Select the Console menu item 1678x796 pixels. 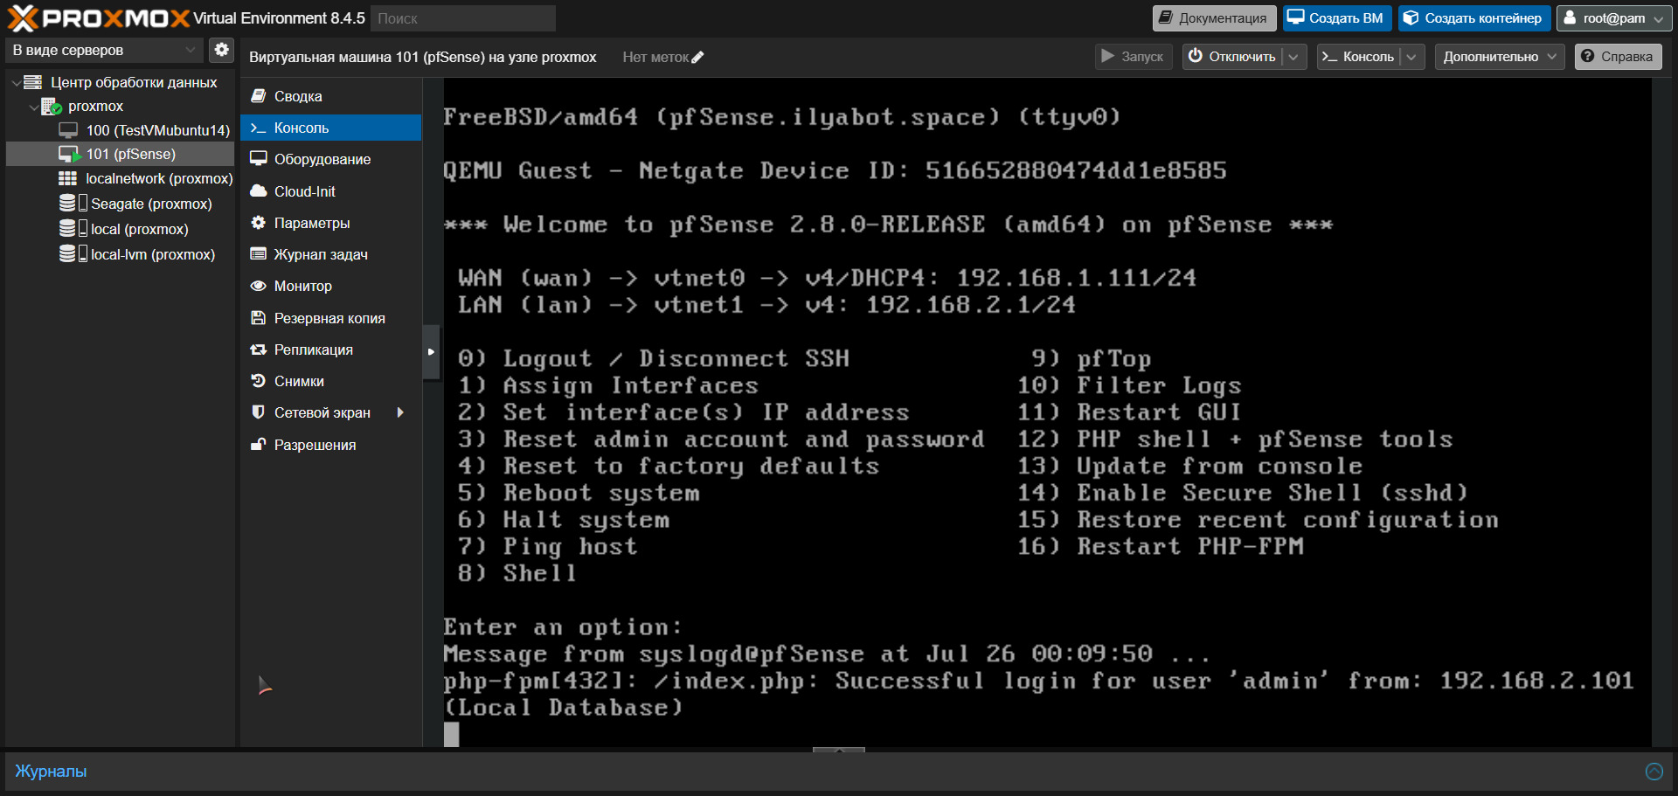pyautogui.click(x=330, y=128)
